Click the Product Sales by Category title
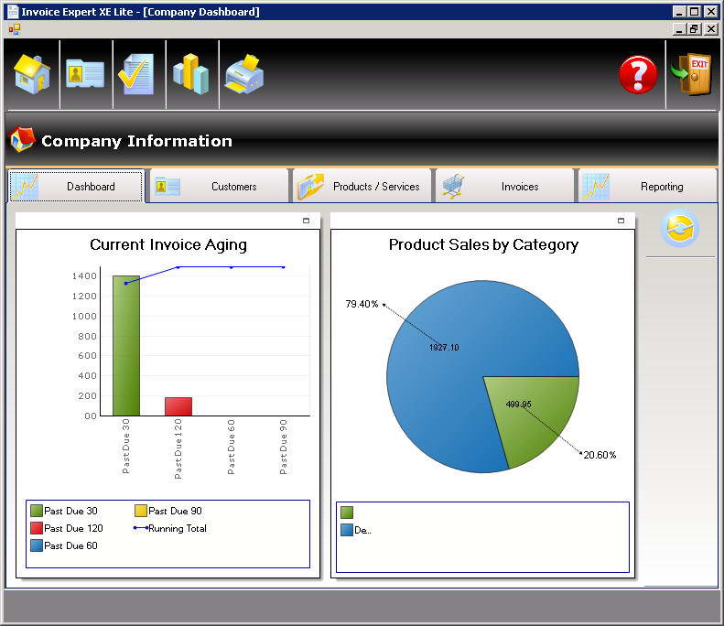The width and height of the screenshot is (724, 626). click(x=483, y=244)
